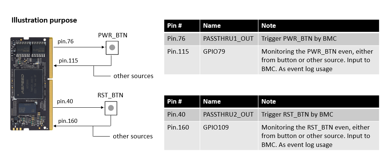Image resolution: width=389 pixels, height=158 pixels.
Task: Click the pin.40 arrow label
Action: point(66,101)
